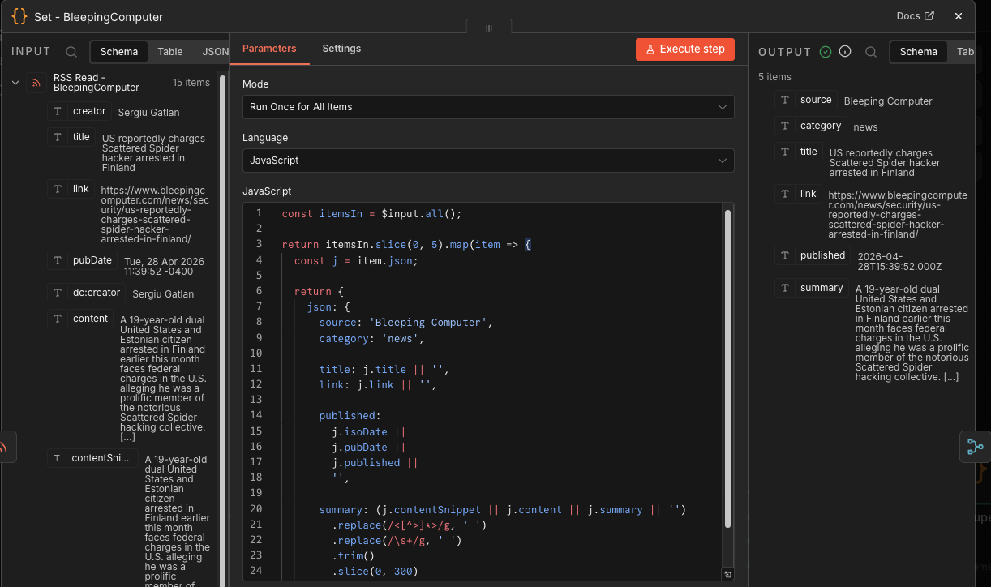Click the Code node curly-braces icon in header

(18, 15)
